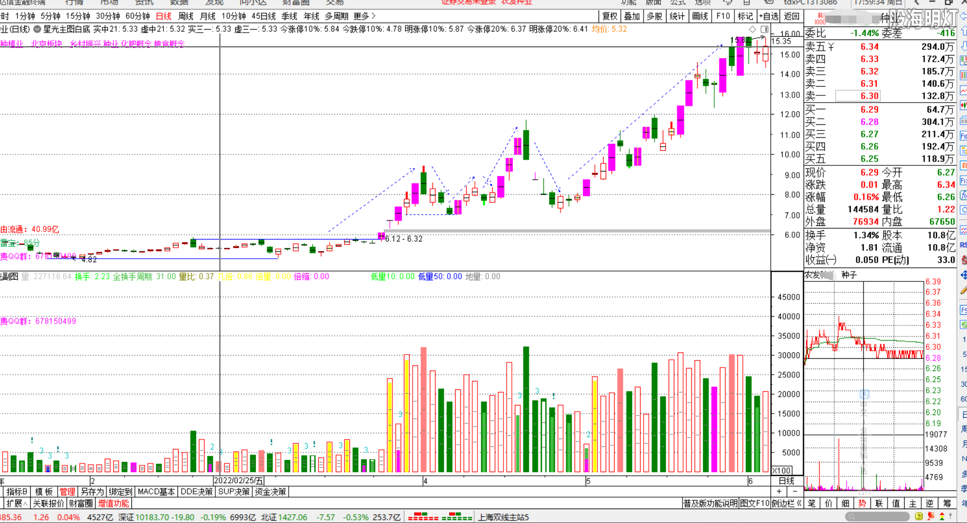
Task: Click the search field in status bar
Action: (x=877, y=517)
